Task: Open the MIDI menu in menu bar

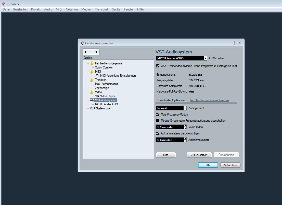Action: (x=59, y=9)
